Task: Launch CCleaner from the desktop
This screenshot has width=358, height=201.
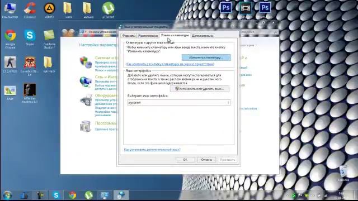Action: (30, 10)
